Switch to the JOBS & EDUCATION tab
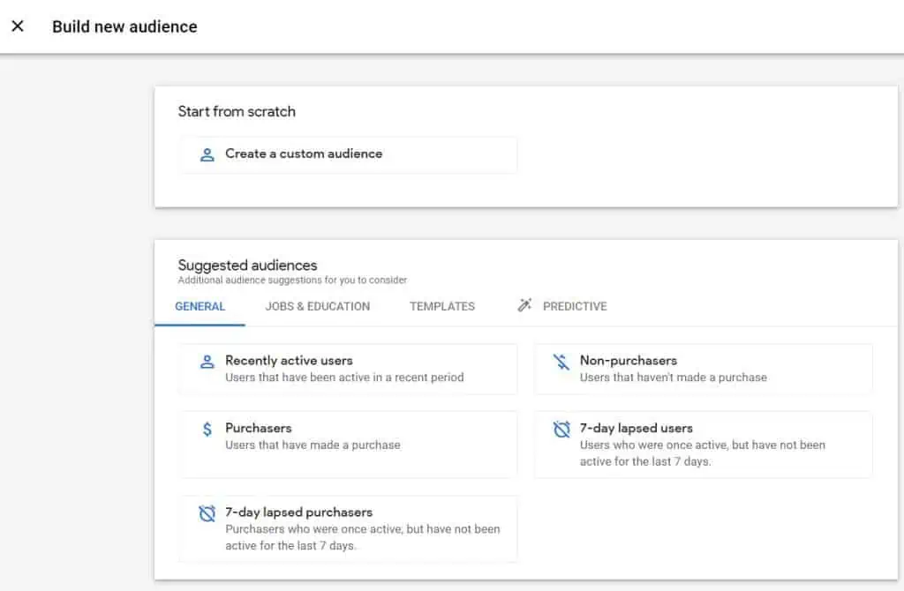The width and height of the screenshot is (904, 591). tap(317, 306)
